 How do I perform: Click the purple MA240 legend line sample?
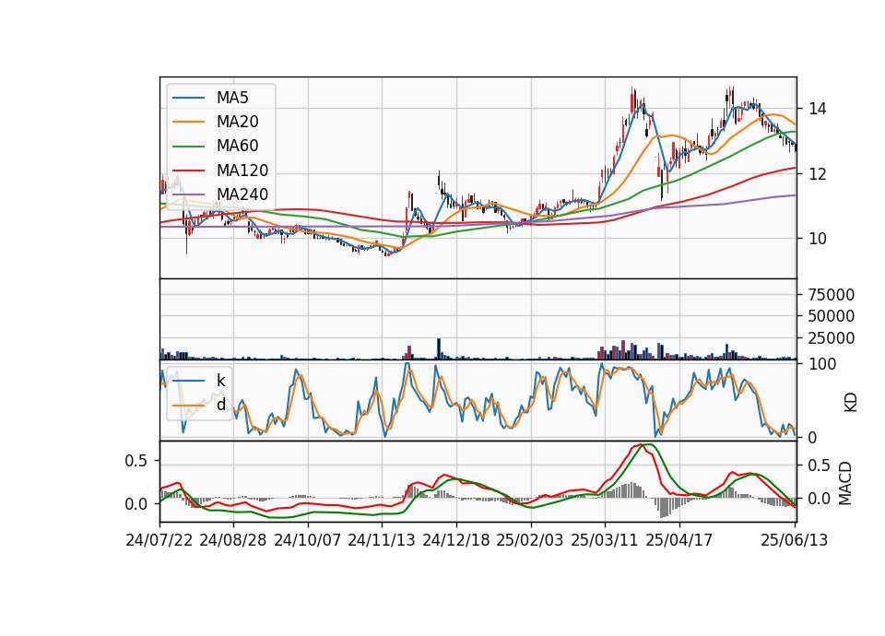pos(188,194)
